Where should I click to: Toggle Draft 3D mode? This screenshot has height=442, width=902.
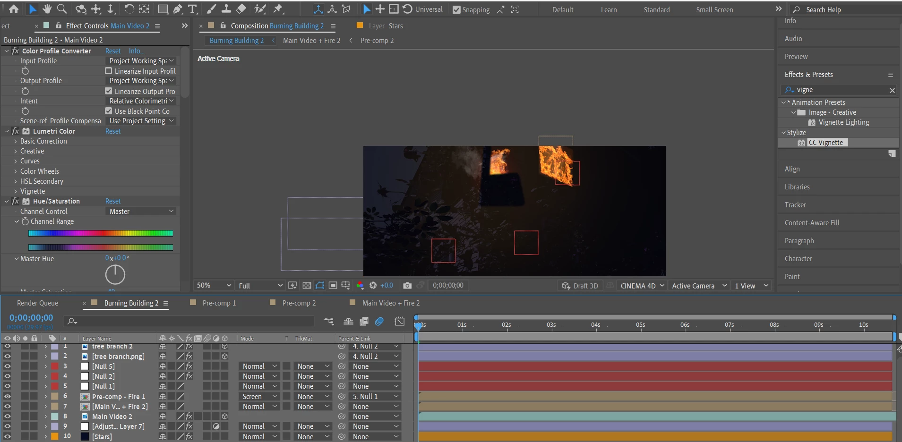[580, 286]
